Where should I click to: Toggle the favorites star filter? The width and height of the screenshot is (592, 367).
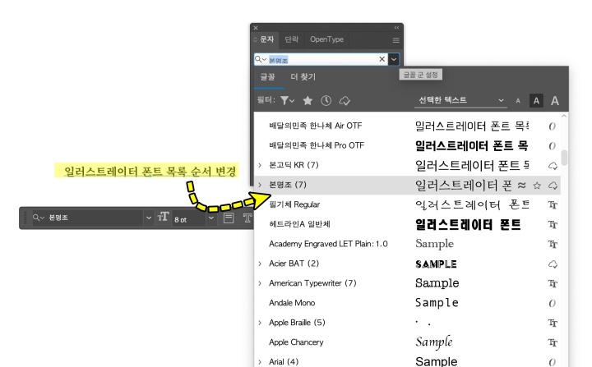308,100
